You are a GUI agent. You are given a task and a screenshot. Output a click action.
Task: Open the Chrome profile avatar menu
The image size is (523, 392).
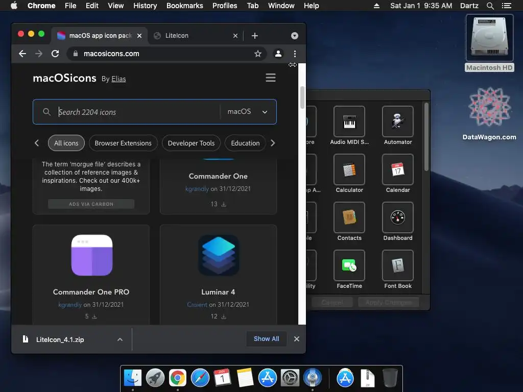point(278,54)
